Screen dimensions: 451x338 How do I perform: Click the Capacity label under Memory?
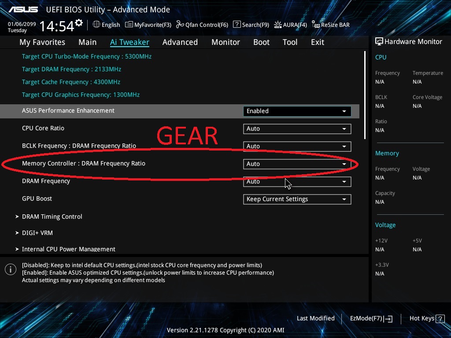coord(385,193)
